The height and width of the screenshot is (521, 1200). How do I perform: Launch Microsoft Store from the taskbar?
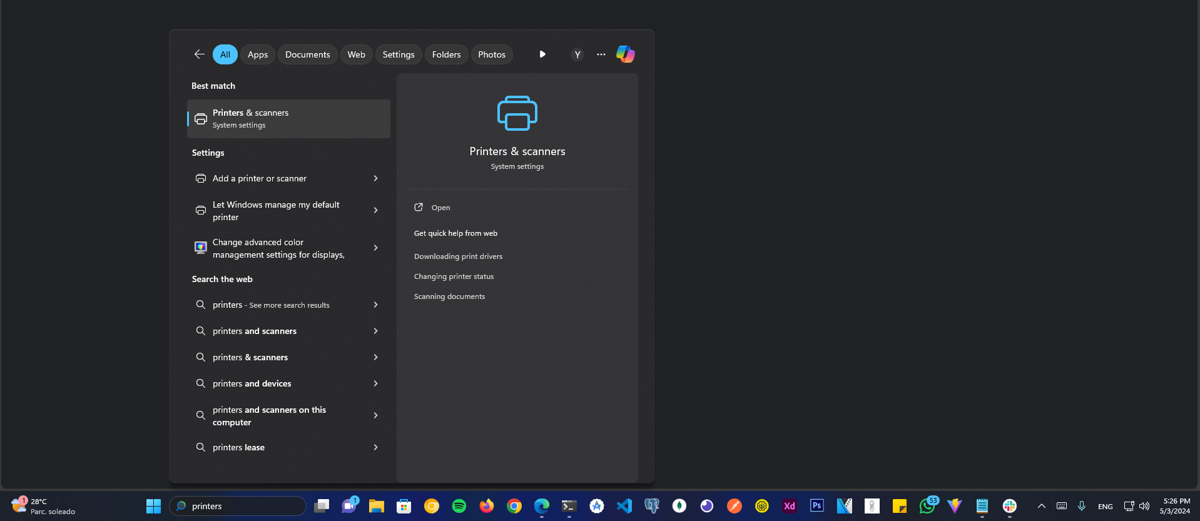pos(404,506)
